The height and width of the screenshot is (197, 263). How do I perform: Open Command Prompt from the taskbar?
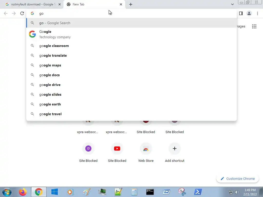pos(150,192)
